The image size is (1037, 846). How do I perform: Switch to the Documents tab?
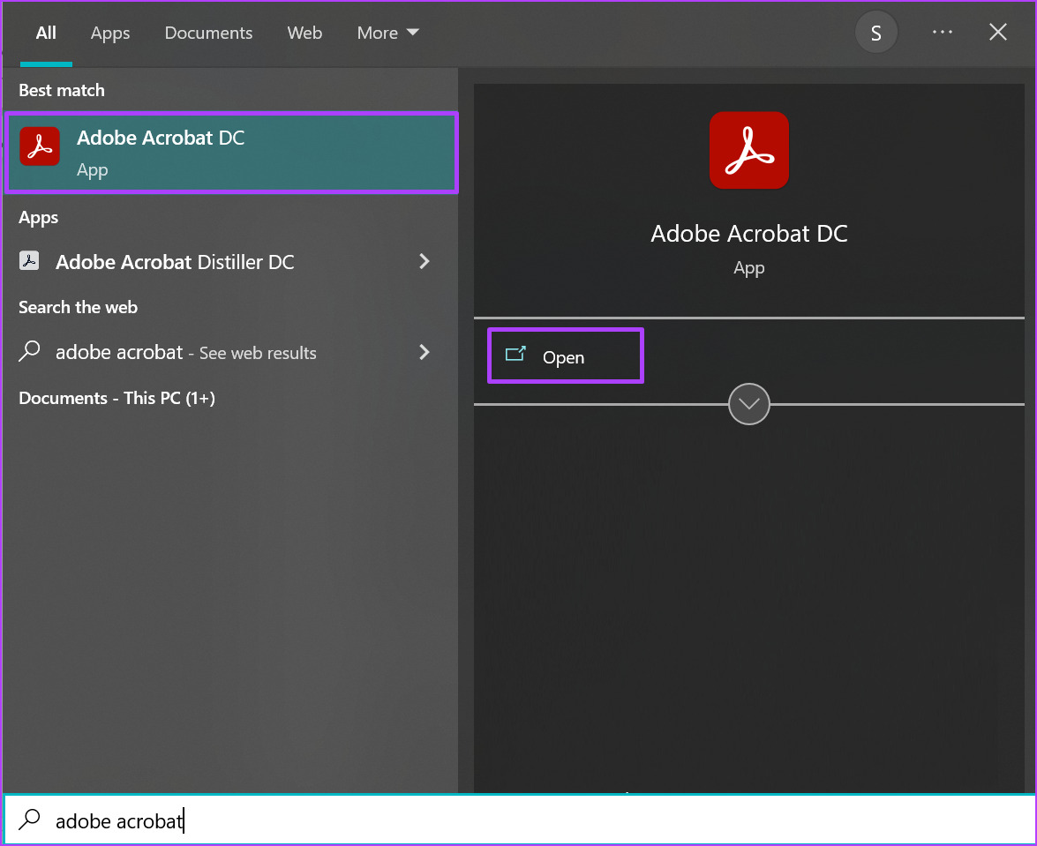208,33
